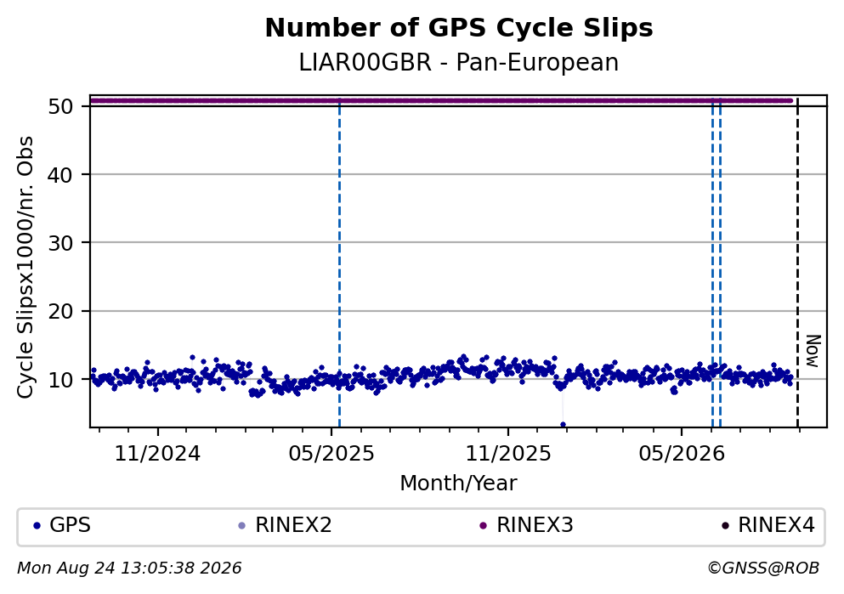Click the x-axis label '05/2026'
The image size is (844, 594).
(682, 454)
